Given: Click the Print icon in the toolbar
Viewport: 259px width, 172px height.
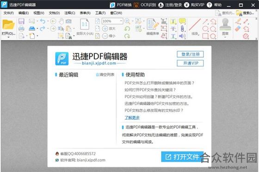Looking at the screenshot, I should pos(21,29).
